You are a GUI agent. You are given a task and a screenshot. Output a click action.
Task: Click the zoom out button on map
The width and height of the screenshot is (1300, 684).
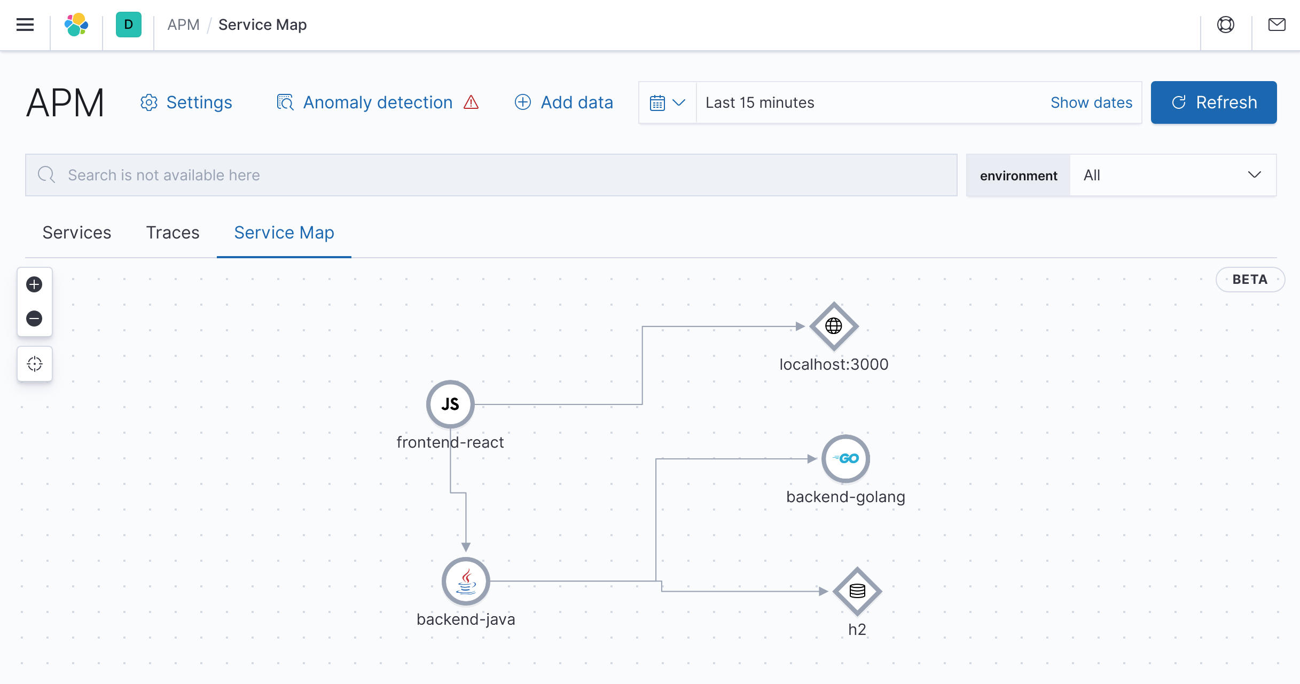[34, 319]
